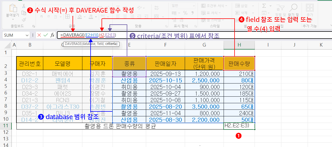Screen dimensions: 332x147
Task: Expand the Name Box dropdown showing SUM
Action: (27, 35)
